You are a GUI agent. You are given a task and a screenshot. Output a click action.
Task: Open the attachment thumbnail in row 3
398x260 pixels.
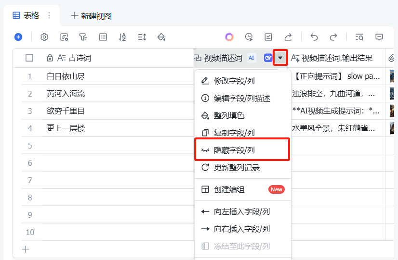pyautogui.click(x=392, y=111)
